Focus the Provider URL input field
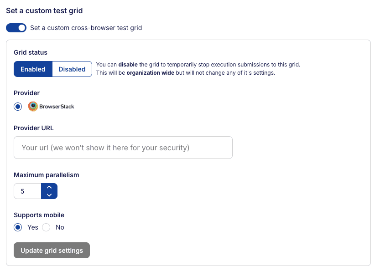The height and width of the screenshot is (271, 375). [x=123, y=148]
